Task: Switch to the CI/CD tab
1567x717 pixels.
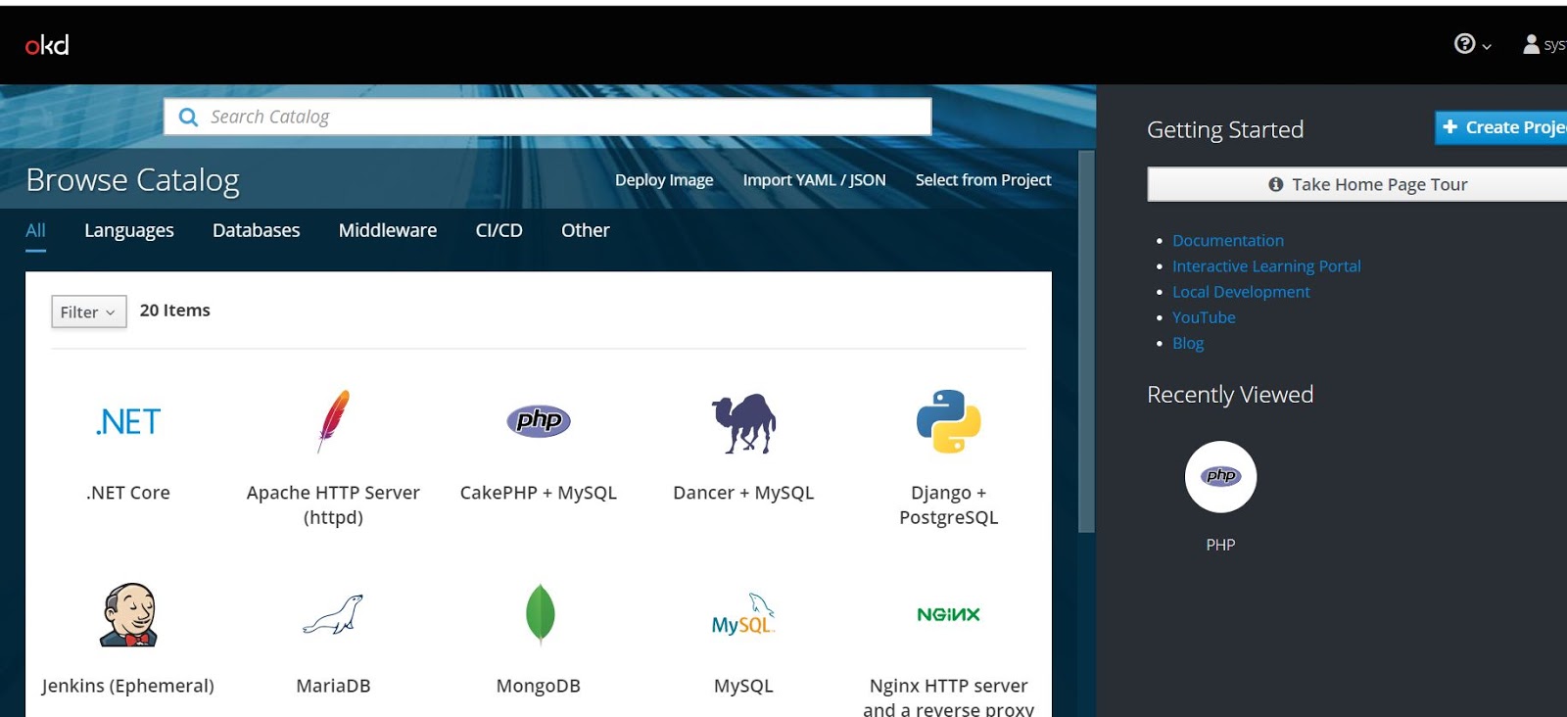Action: coord(499,230)
